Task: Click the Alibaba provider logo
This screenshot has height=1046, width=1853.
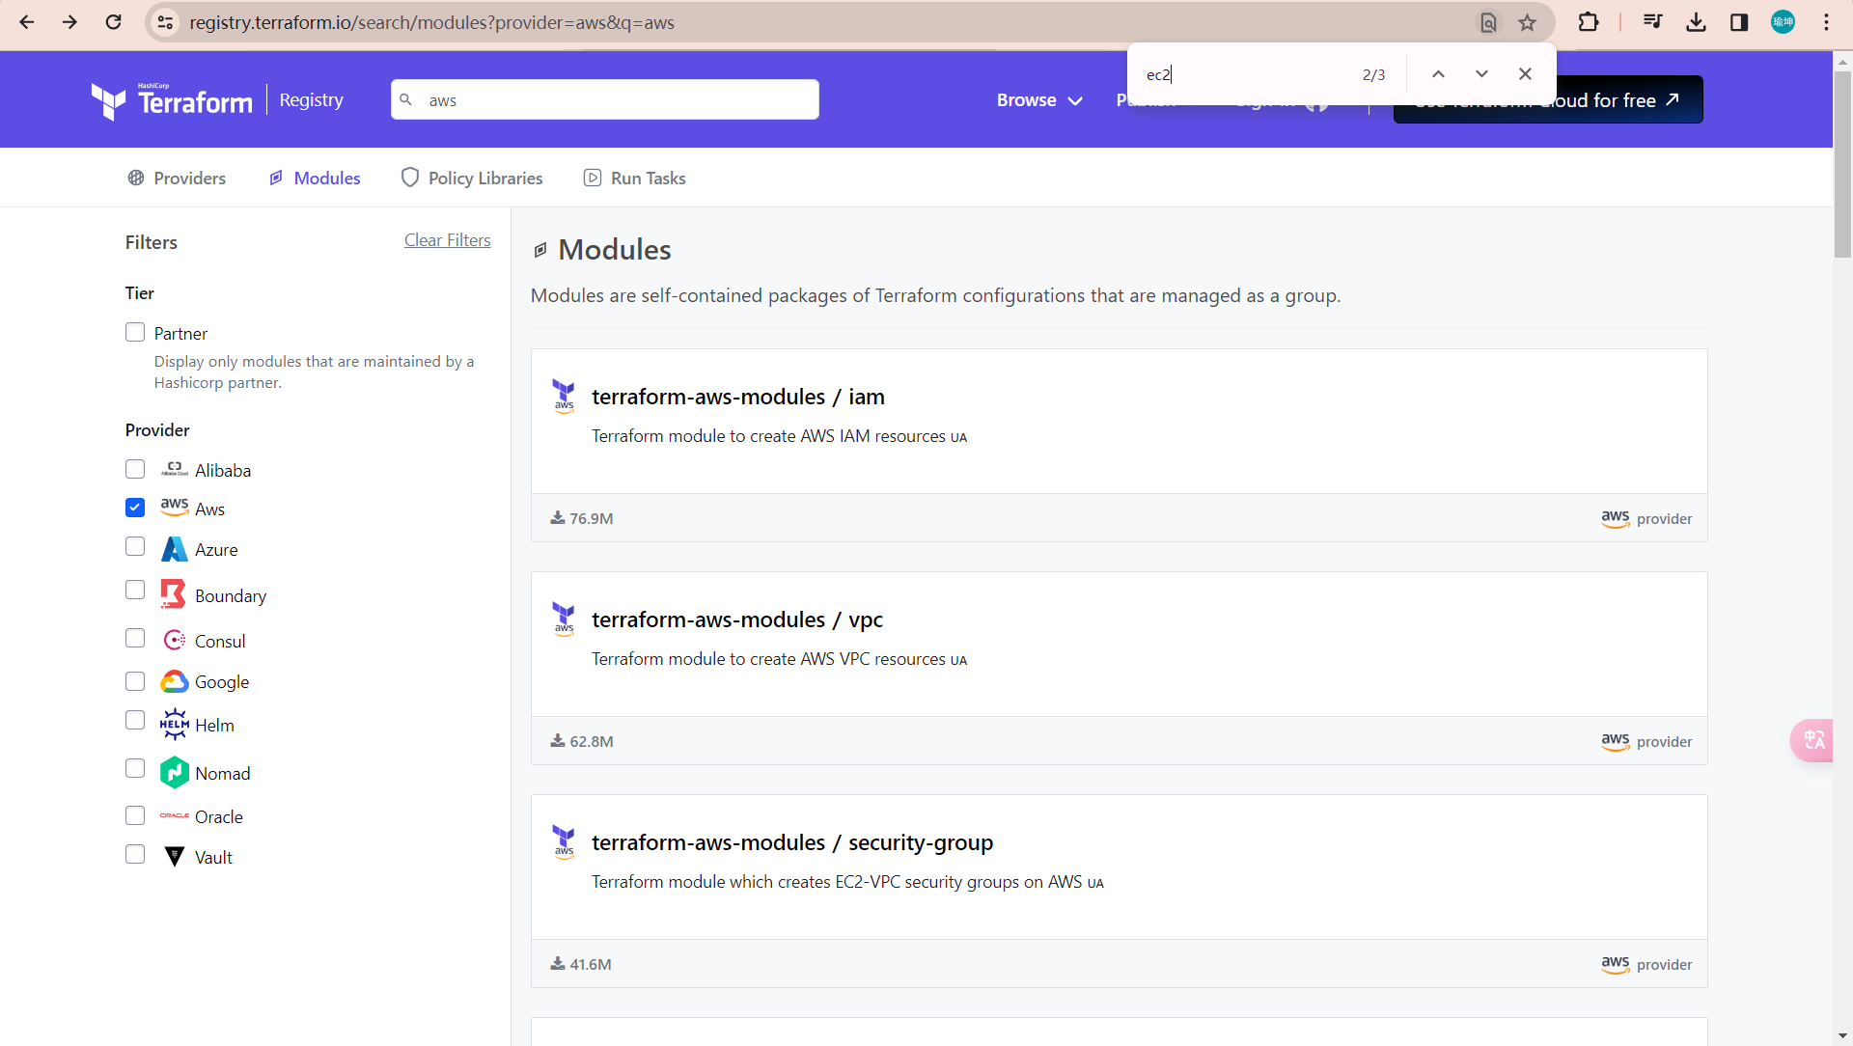Action: 174,470
